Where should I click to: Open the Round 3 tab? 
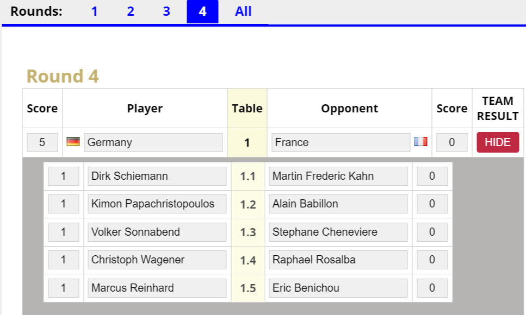pyautogui.click(x=166, y=11)
